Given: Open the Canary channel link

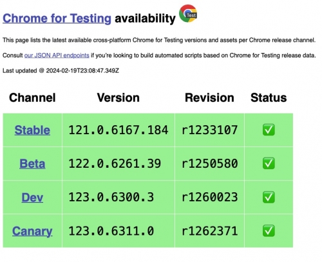Looking at the screenshot, I should tap(32, 231).
